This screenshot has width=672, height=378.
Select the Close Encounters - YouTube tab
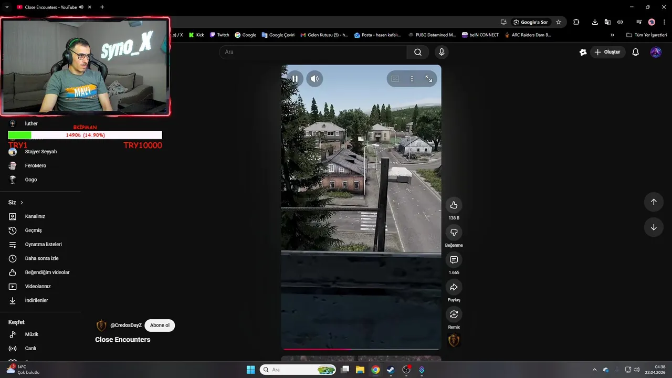tap(50, 7)
